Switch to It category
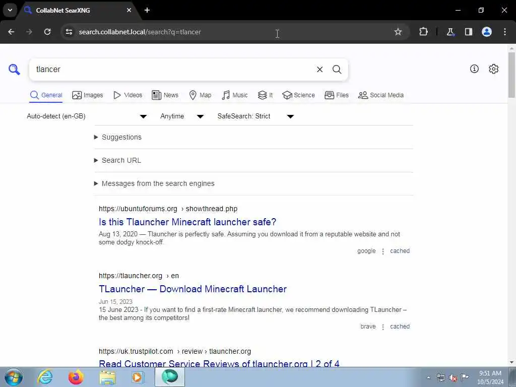This screenshot has width=516, height=387. coord(265,95)
